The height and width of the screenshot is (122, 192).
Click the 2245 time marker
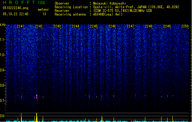pyautogui.click(x=94, y=26)
